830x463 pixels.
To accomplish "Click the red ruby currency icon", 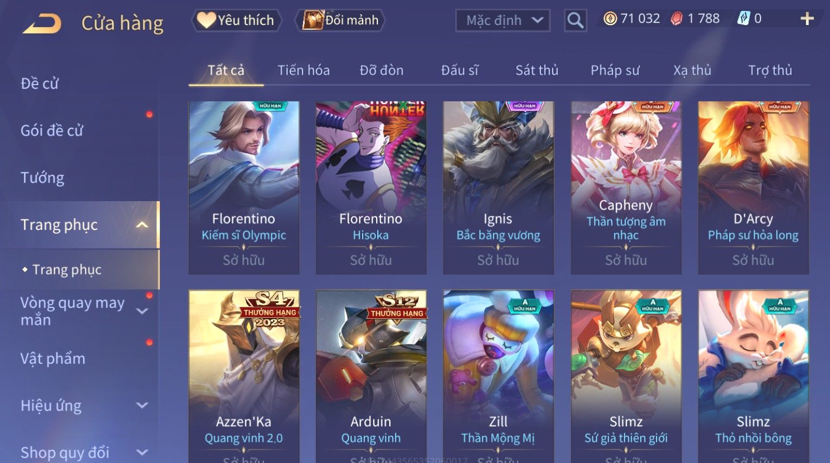I will pyautogui.click(x=677, y=19).
